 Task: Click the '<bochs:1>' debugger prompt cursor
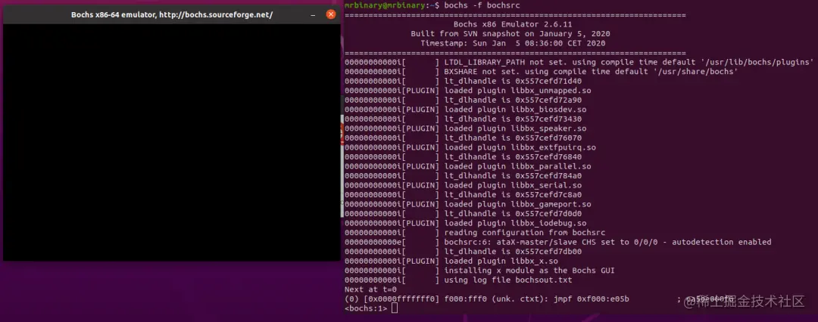tap(395, 308)
